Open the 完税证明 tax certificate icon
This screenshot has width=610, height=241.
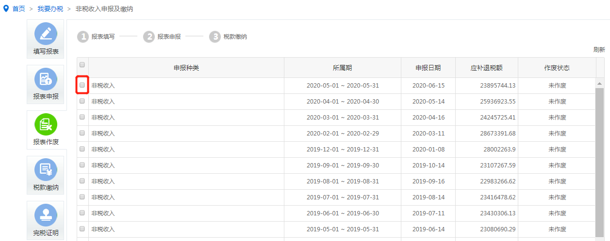click(46, 215)
